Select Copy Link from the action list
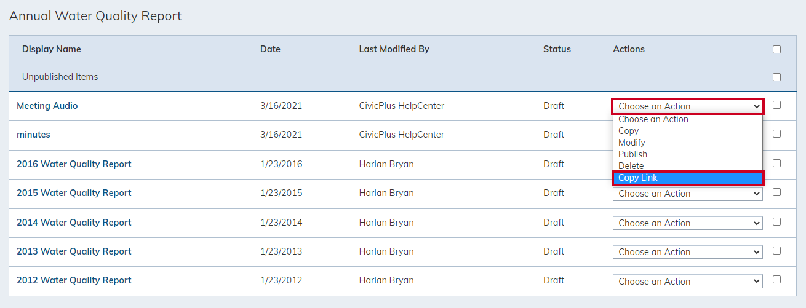Image resolution: width=806 pixels, height=308 pixels. [687, 178]
